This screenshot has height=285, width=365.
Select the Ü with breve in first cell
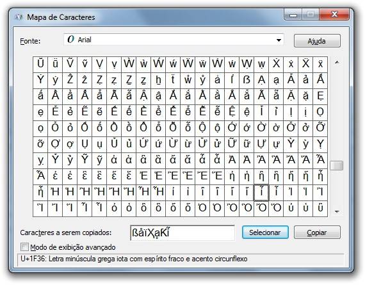tap(40, 64)
